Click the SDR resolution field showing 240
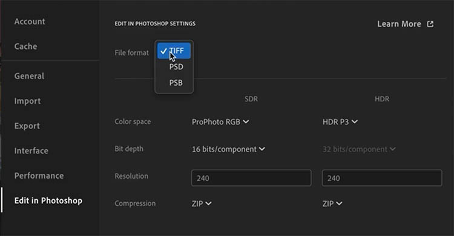The image size is (454, 236). pos(251,178)
